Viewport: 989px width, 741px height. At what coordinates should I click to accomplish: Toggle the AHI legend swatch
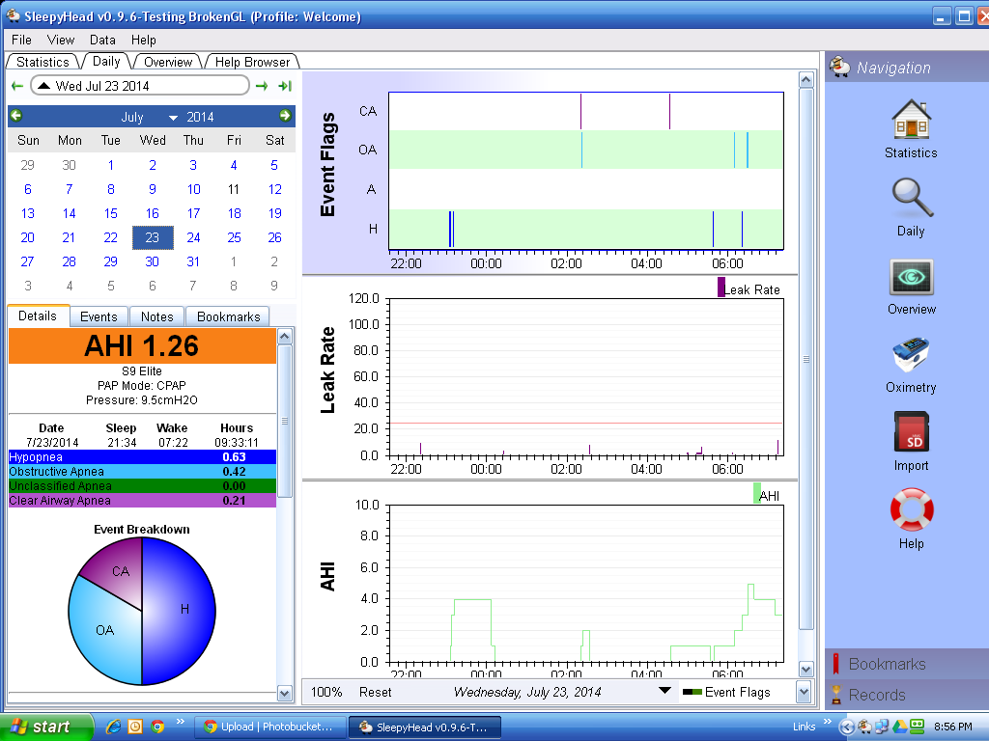click(756, 494)
